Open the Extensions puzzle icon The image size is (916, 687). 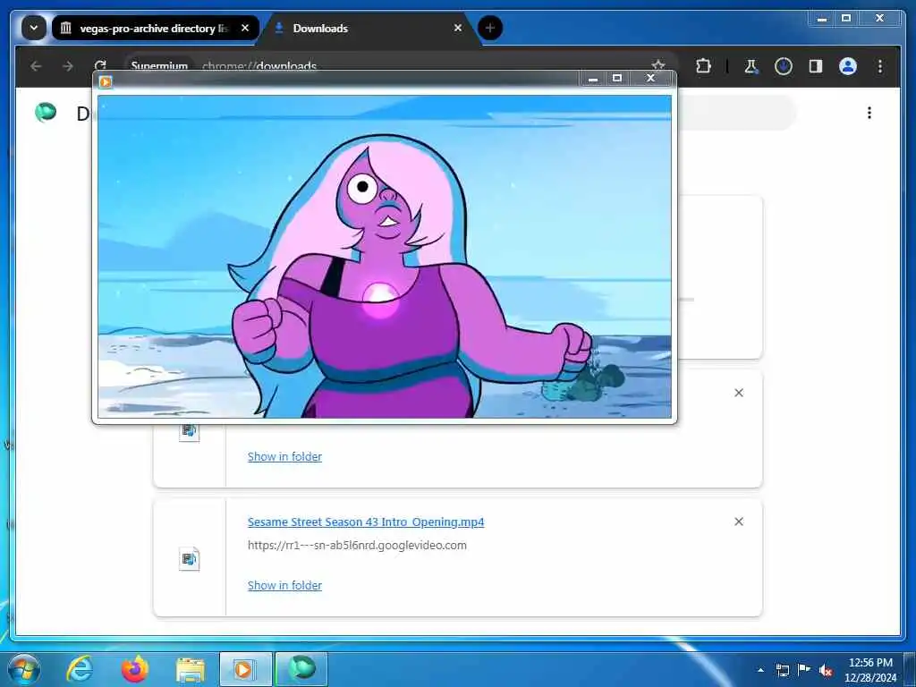[x=704, y=66]
